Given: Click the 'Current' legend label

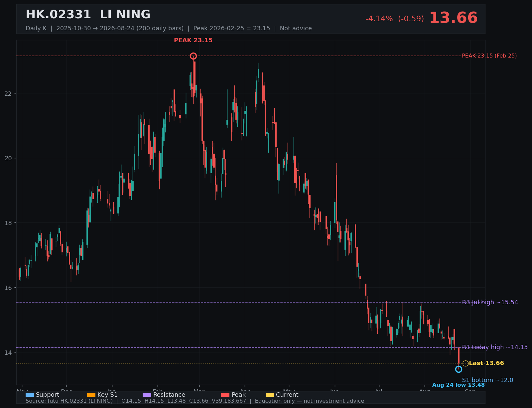Looking at the screenshot, I should coord(287,395).
